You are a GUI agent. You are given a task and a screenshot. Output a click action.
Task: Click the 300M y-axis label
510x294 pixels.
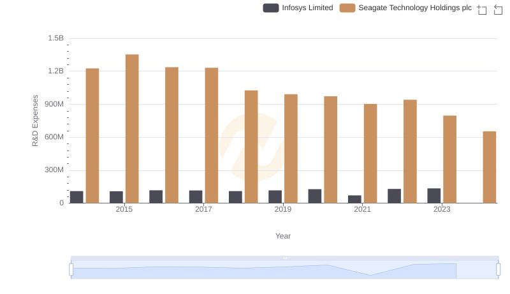pos(54,170)
